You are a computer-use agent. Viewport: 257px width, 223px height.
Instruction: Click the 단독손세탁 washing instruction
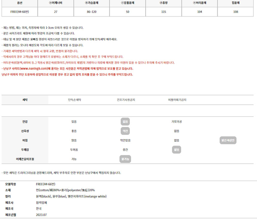pos(74,100)
